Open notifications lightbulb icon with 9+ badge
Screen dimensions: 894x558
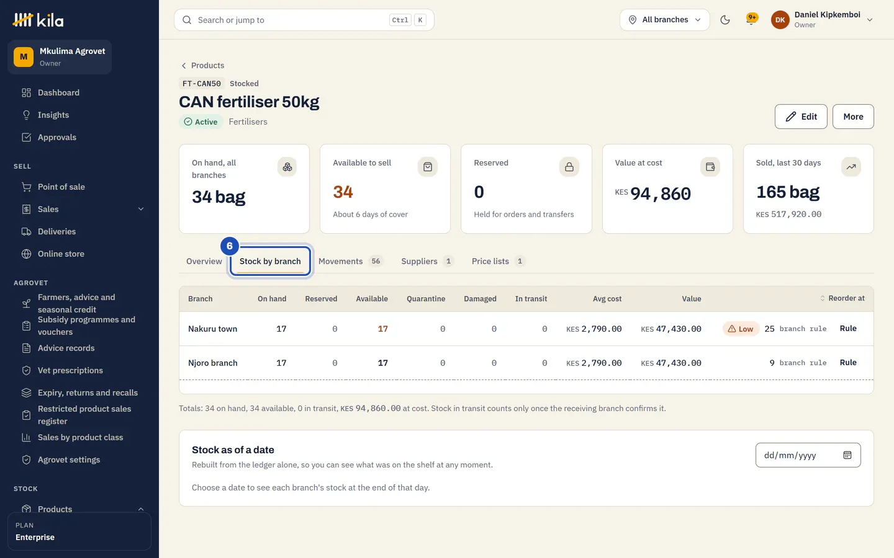[x=751, y=20]
